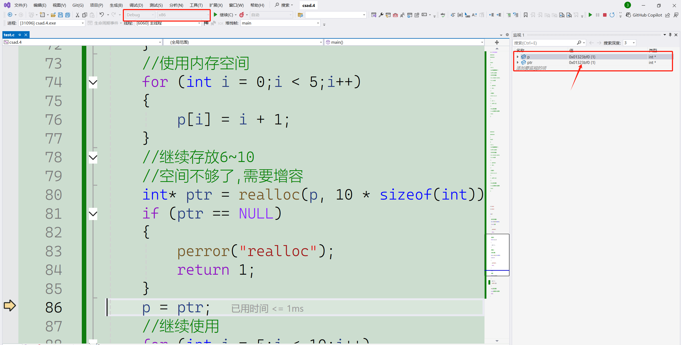Expand watch variable p
Image resolution: width=681 pixels, height=345 pixels.
(518, 56)
